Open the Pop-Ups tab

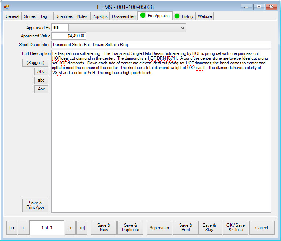click(100, 16)
